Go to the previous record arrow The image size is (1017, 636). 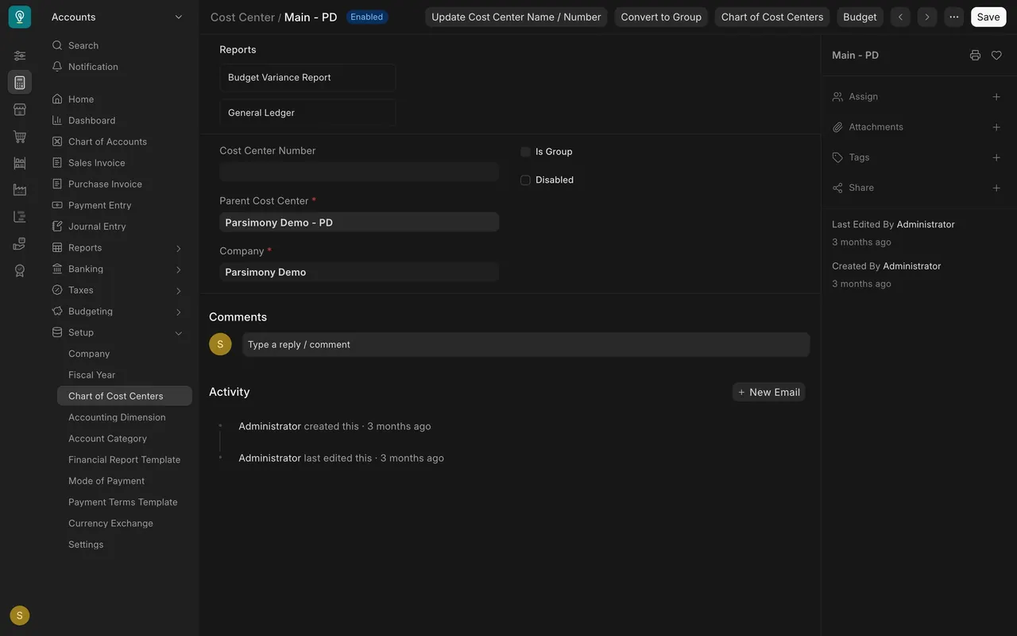coord(900,17)
